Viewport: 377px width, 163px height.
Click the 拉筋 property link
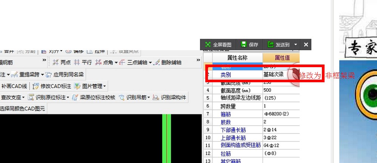tap(226, 154)
